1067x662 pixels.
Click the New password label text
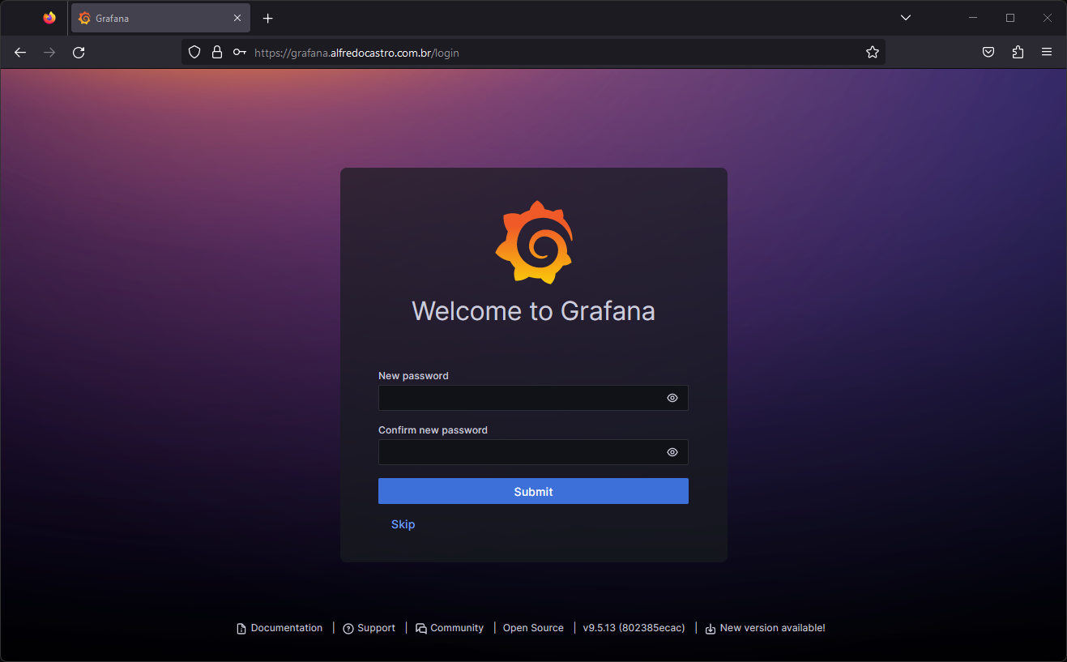[x=413, y=376]
